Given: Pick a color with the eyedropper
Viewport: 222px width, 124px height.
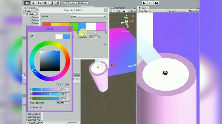Looking at the screenshot, I should coord(32,36).
